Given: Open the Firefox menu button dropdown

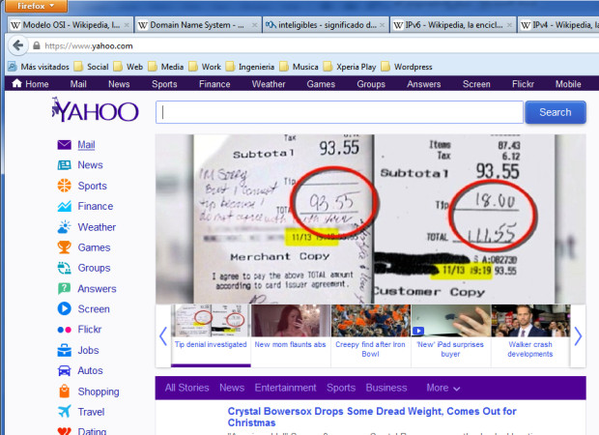Looking at the screenshot, I should [35, 7].
